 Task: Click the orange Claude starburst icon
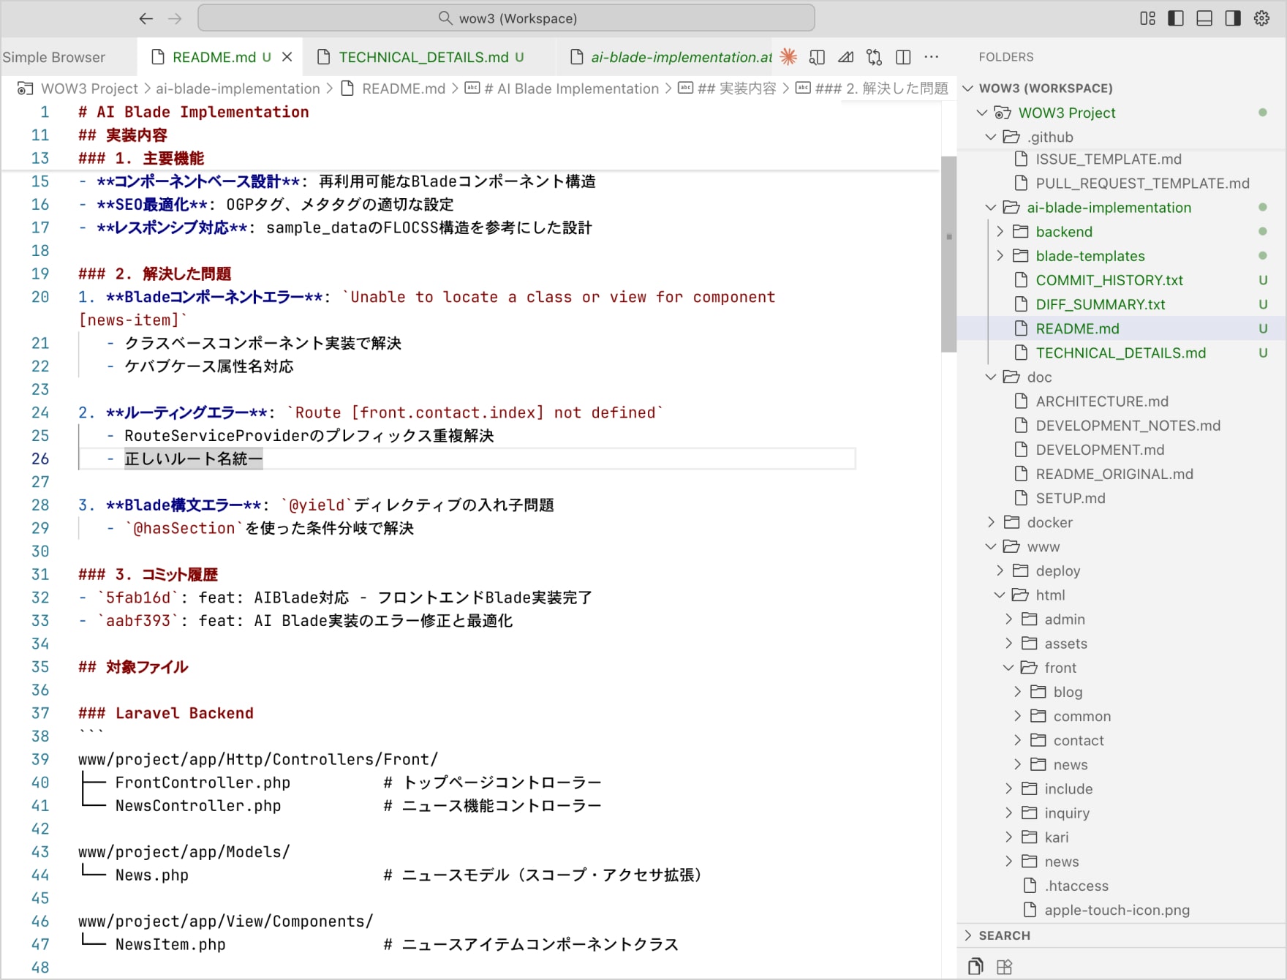point(788,57)
